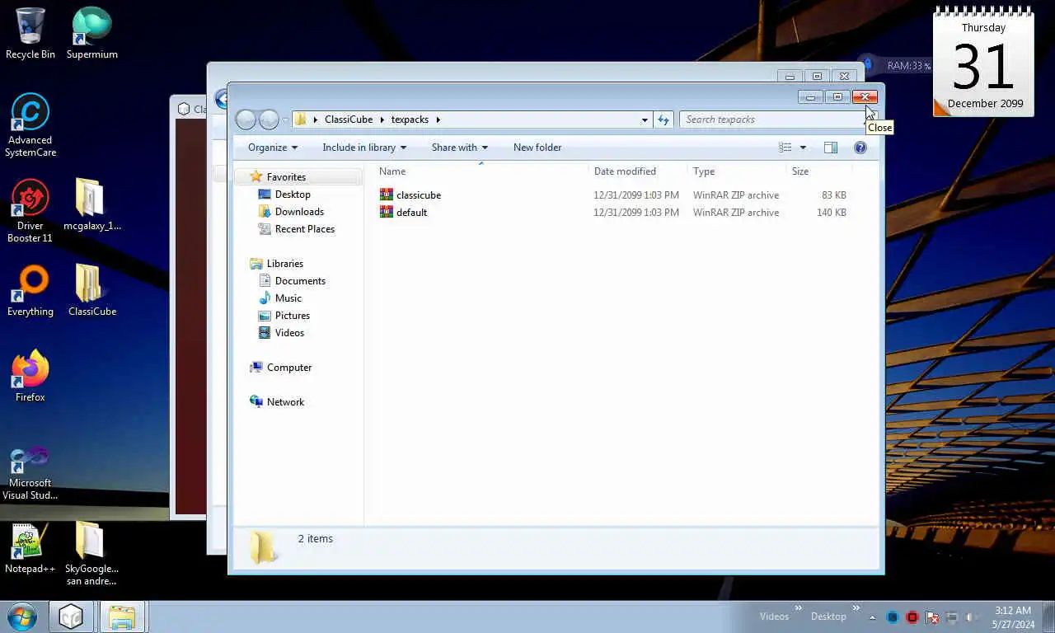Click the Search texpacks field
The height and width of the screenshot is (633, 1055).
771,120
